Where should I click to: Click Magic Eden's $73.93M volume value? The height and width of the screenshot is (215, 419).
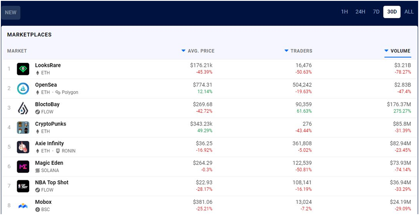pyautogui.click(x=400, y=163)
